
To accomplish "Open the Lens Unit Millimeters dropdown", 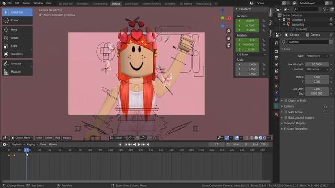I will click(317, 69).
